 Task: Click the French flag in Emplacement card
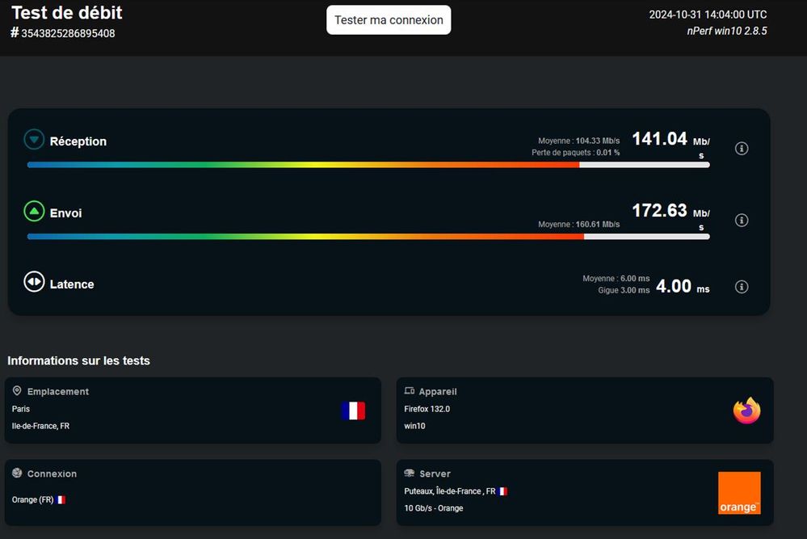point(353,411)
